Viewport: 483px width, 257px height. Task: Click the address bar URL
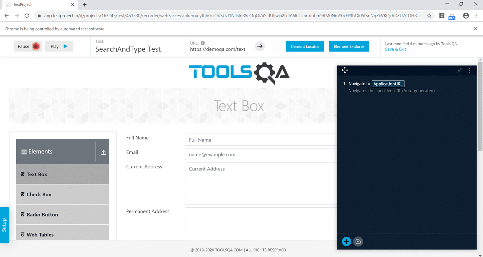pos(232,16)
